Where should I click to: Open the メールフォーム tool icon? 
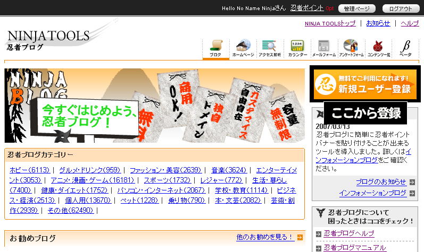click(324, 48)
